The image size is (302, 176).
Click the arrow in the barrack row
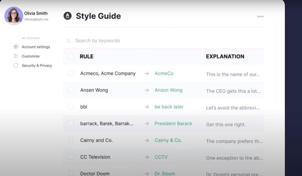pos(147,123)
